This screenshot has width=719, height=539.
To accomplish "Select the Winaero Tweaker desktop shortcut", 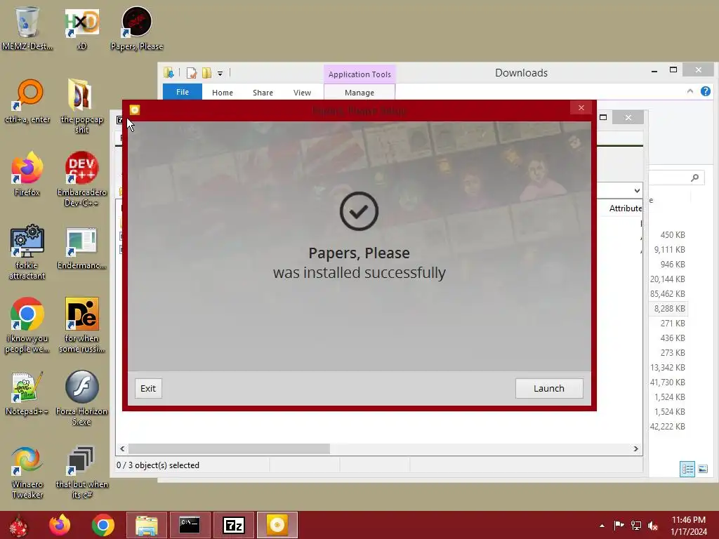I will [27, 472].
